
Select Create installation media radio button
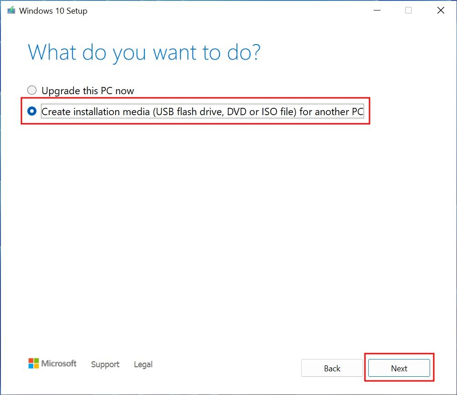(x=32, y=111)
